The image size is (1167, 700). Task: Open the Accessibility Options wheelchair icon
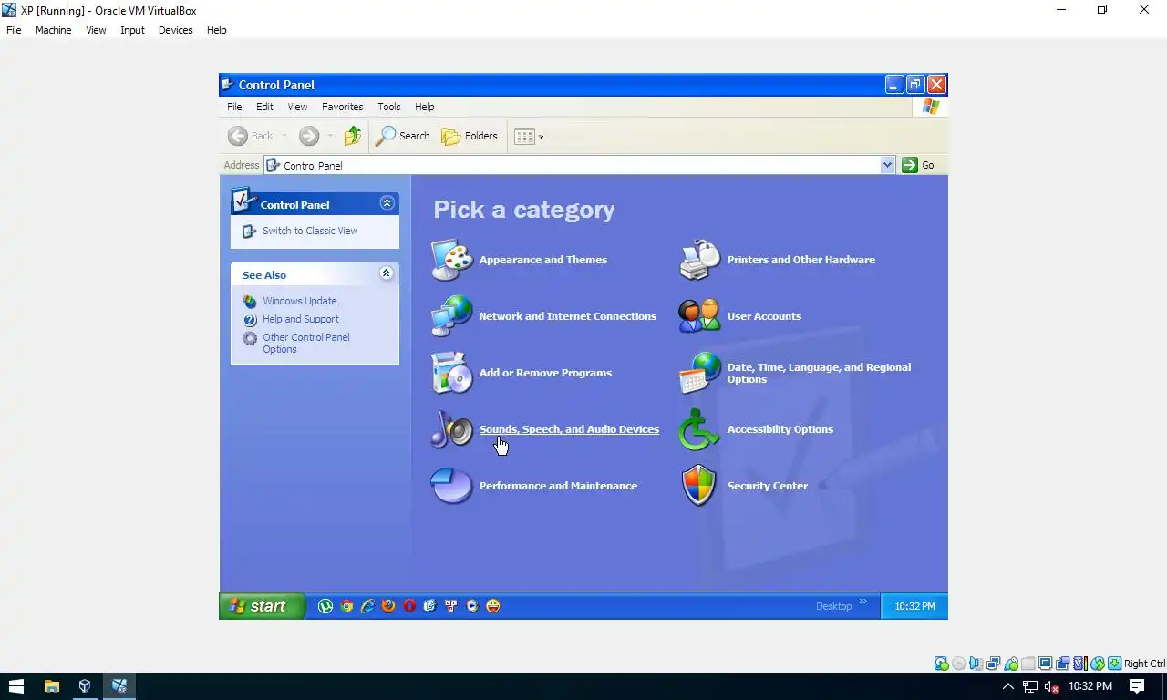(x=699, y=429)
